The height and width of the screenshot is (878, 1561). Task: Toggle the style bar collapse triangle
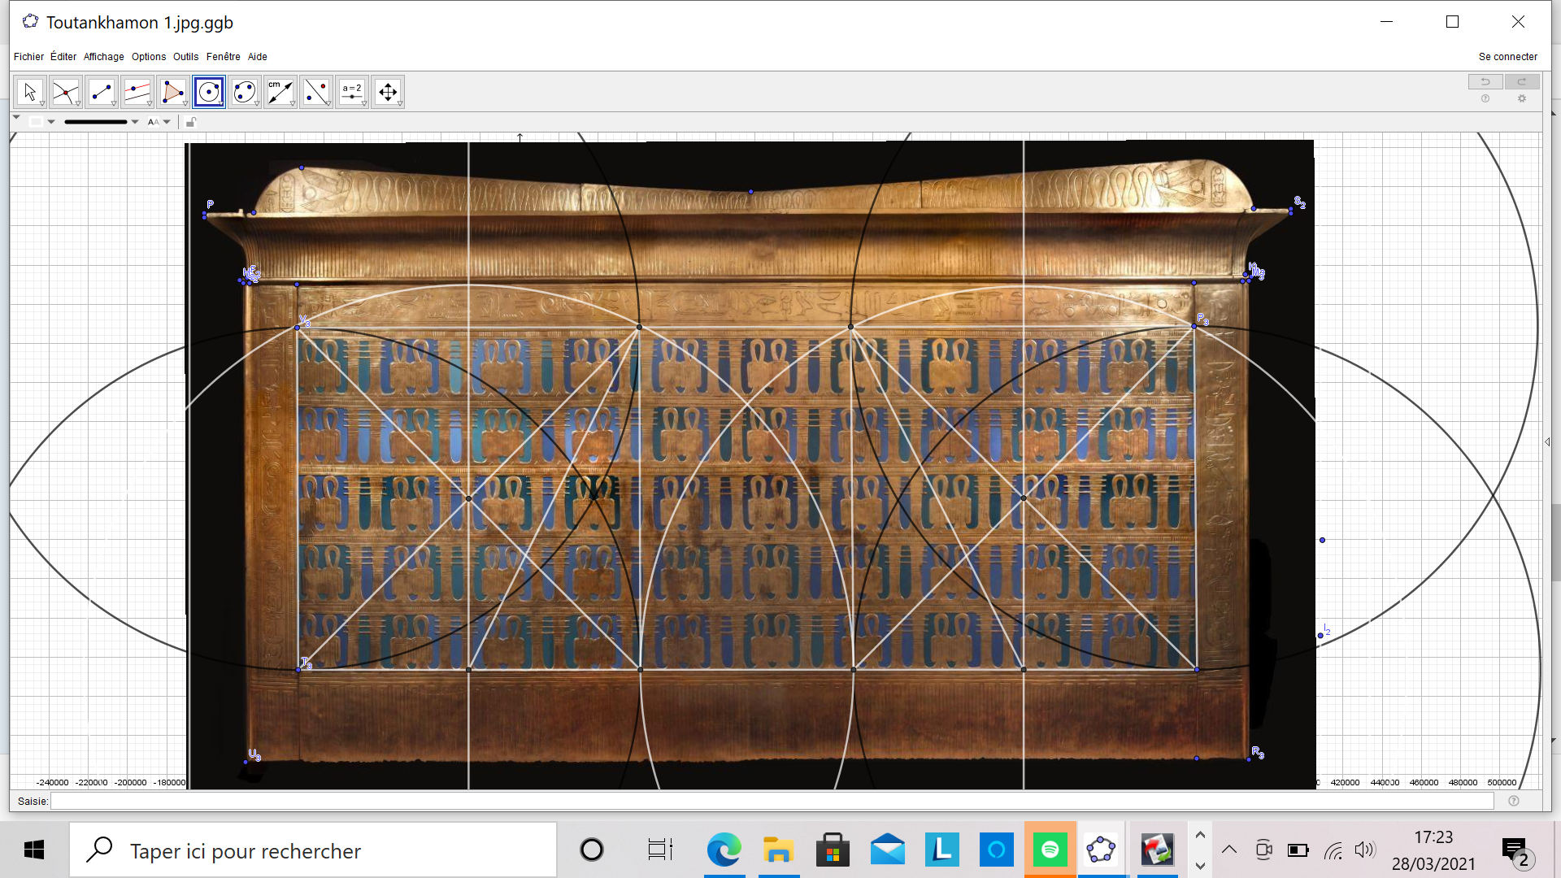tap(16, 119)
